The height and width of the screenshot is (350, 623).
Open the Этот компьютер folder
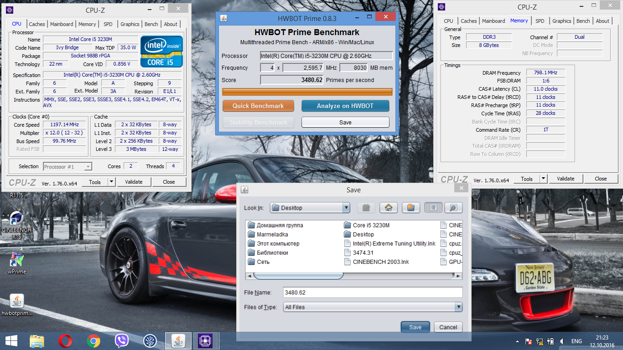pyautogui.click(x=274, y=243)
